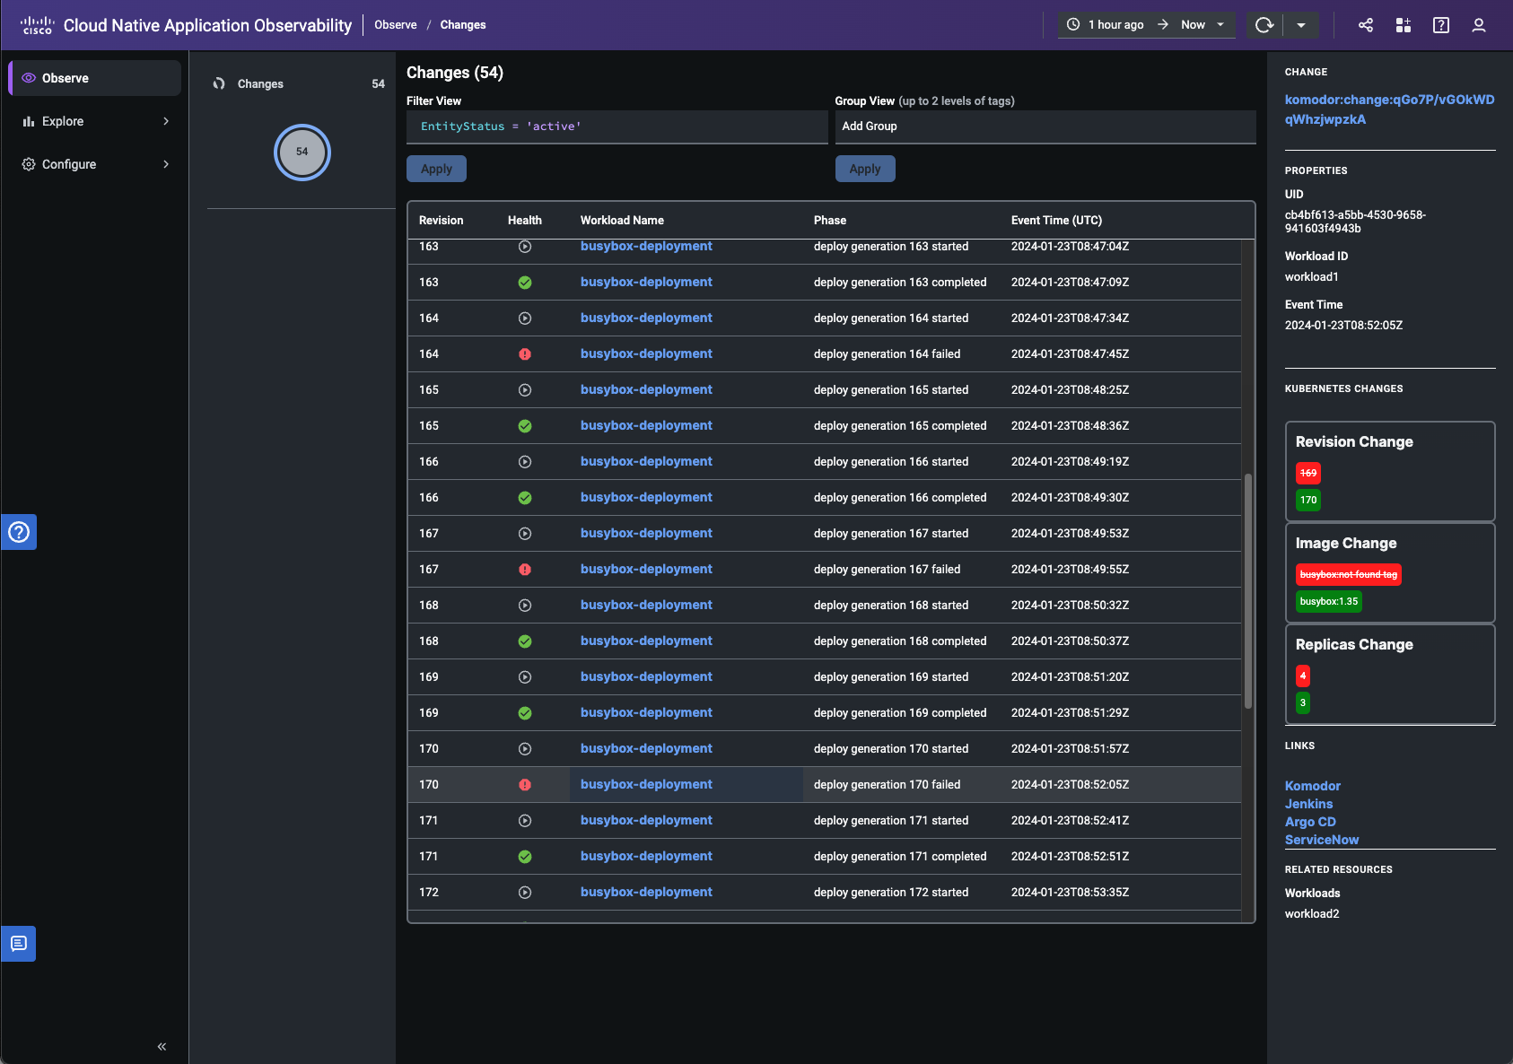Expand the Explore sidebar chevron
1513x1064 pixels.
coord(166,121)
